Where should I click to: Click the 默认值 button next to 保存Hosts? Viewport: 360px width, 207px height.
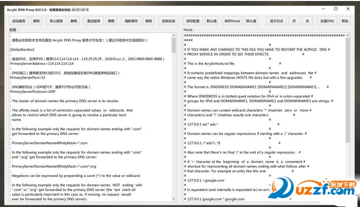click(251, 21)
